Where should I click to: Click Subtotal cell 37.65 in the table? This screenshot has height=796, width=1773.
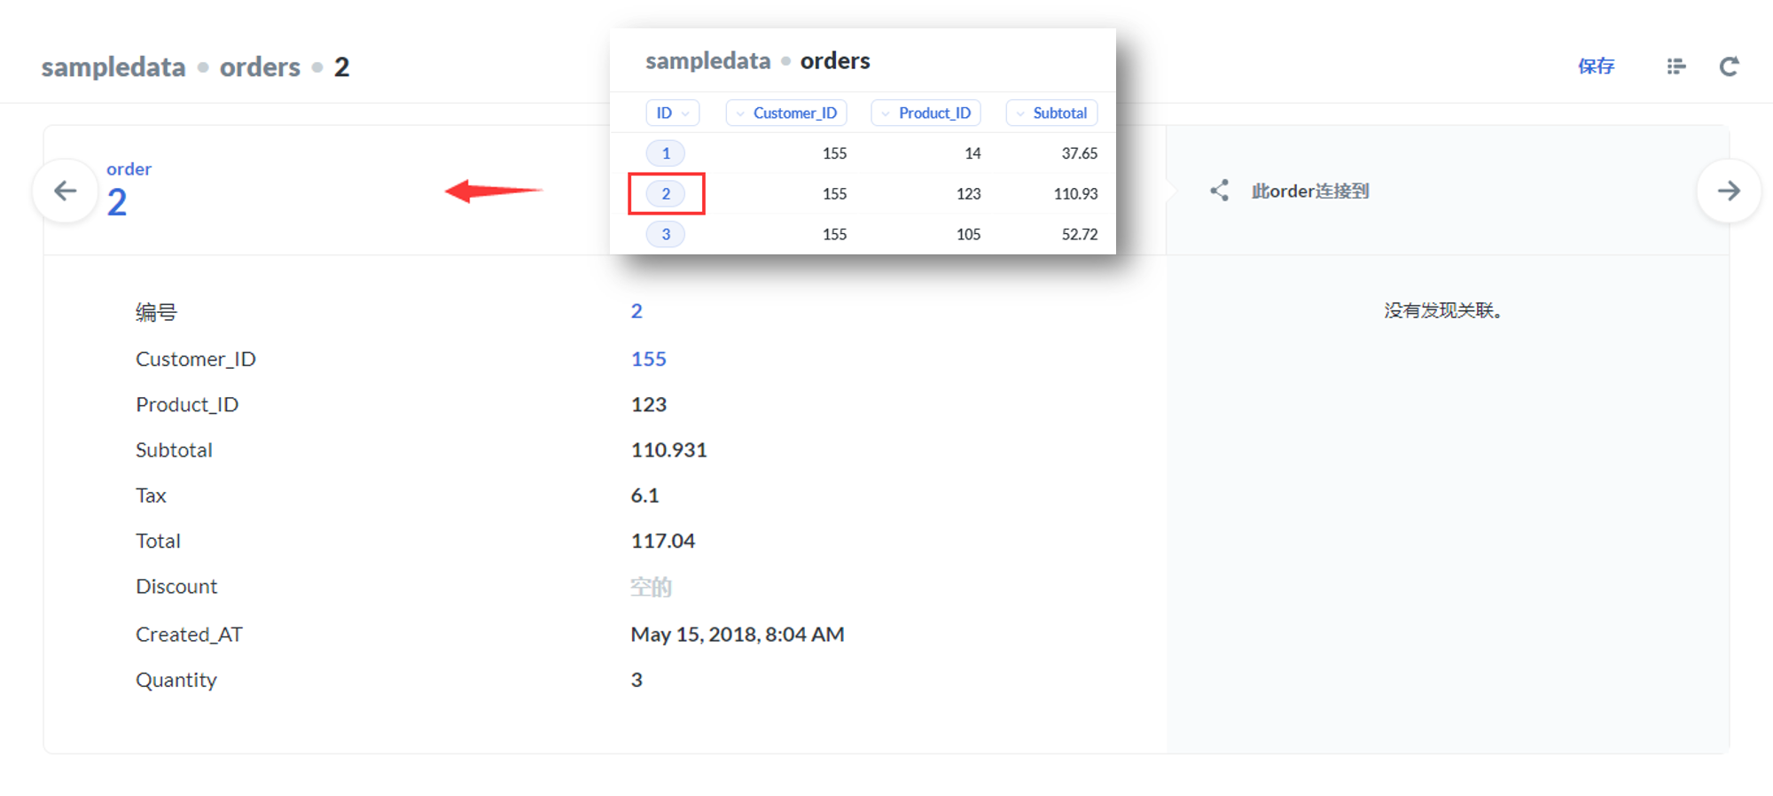1079,153
